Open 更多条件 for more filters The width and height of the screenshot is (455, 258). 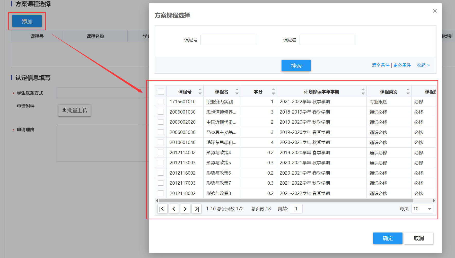pos(402,65)
